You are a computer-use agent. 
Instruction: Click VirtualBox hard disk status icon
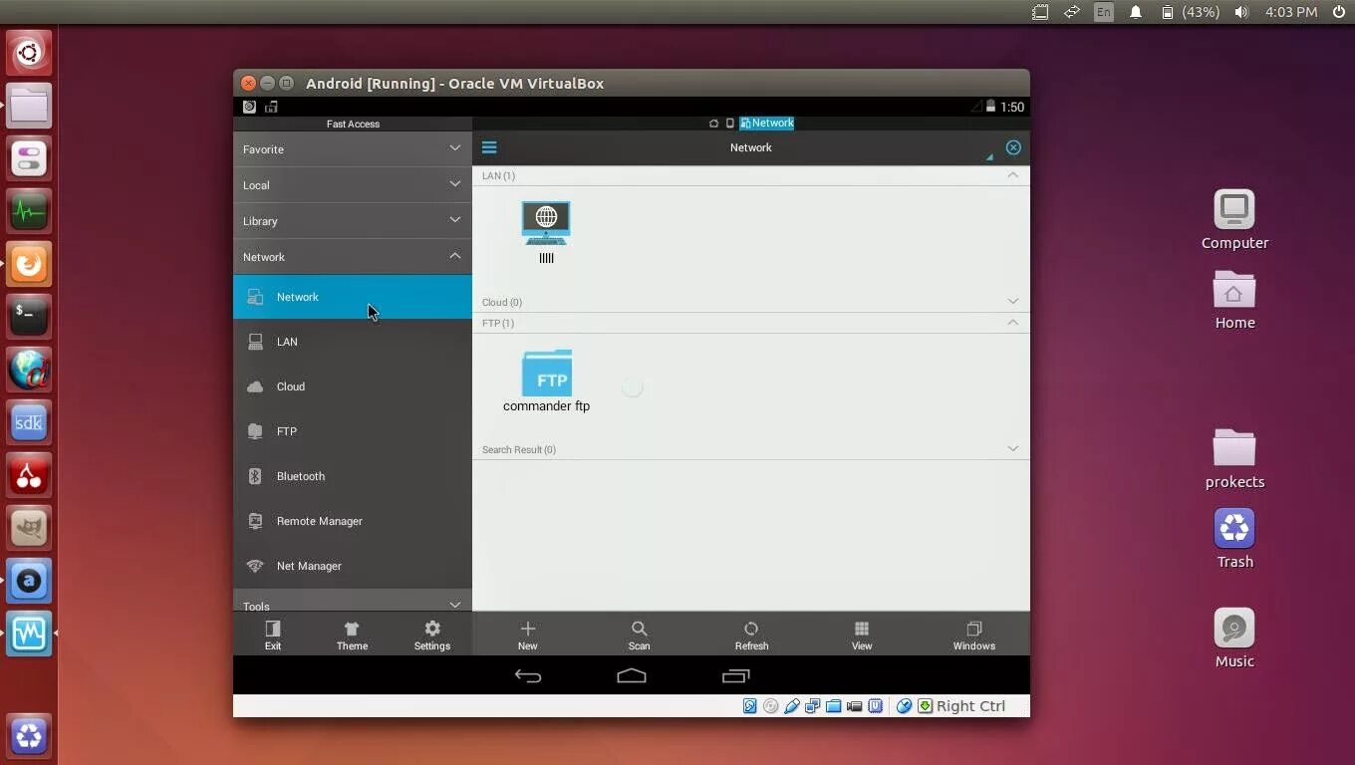click(750, 706)
